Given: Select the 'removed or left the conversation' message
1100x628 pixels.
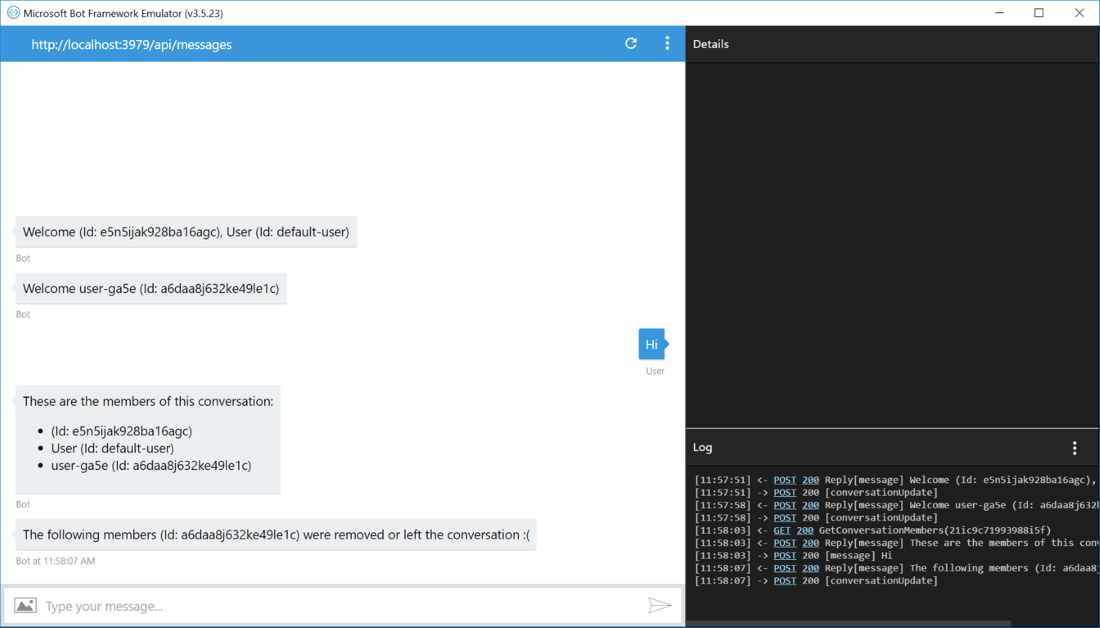Looking at the screenshot, I should 276,535.
